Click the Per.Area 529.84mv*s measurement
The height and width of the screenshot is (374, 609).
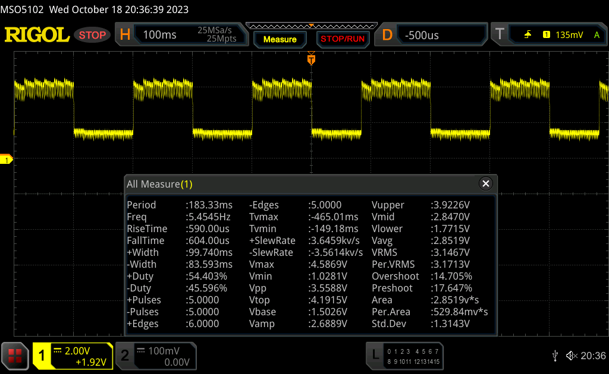[x=429, y=312]
